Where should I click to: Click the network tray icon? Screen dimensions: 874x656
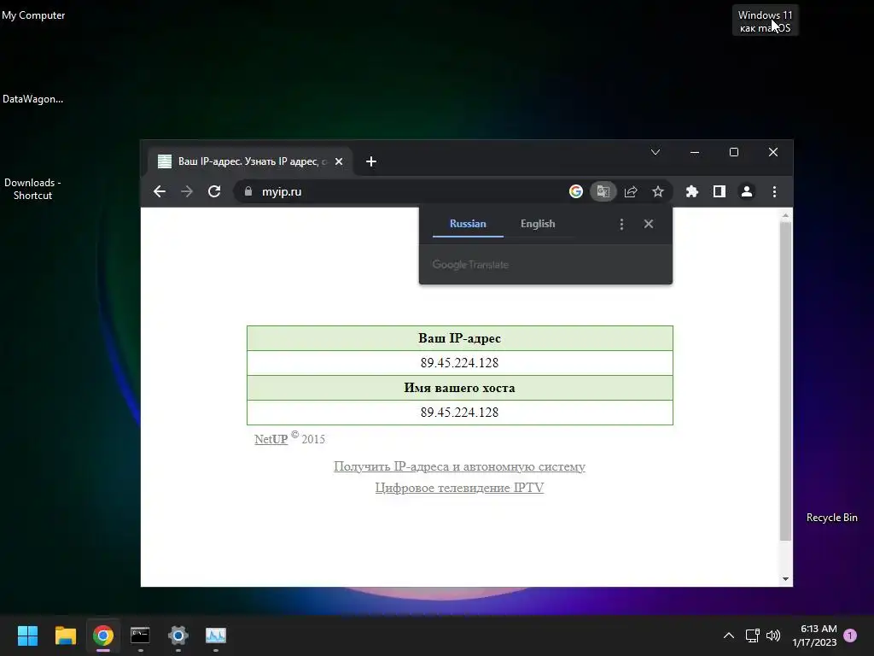click(753, 635)
